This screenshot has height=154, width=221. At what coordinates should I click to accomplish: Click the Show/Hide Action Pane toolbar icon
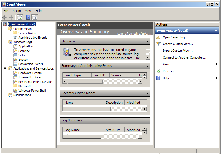34,17
